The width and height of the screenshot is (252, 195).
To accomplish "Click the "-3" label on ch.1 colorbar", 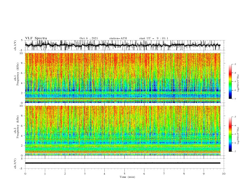I will pos(235,64).
